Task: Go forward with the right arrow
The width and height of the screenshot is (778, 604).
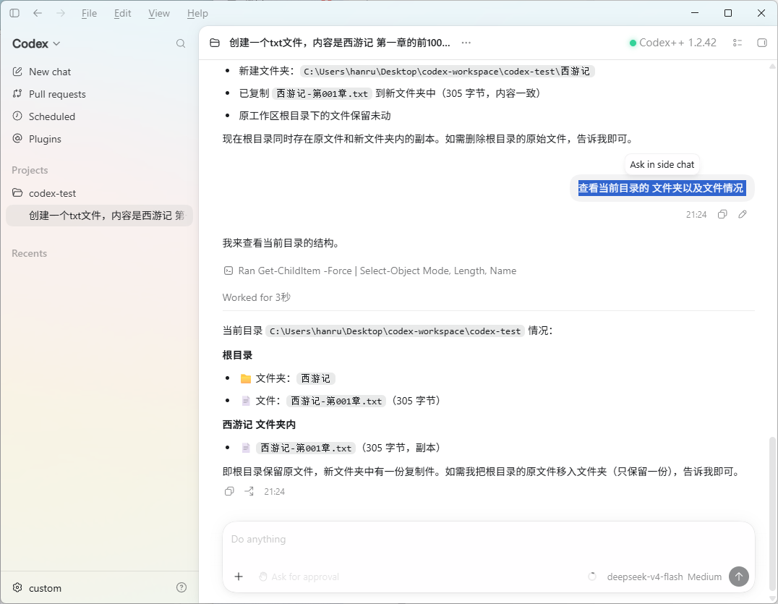Action: pyautogui.click(x=61, y=13)
